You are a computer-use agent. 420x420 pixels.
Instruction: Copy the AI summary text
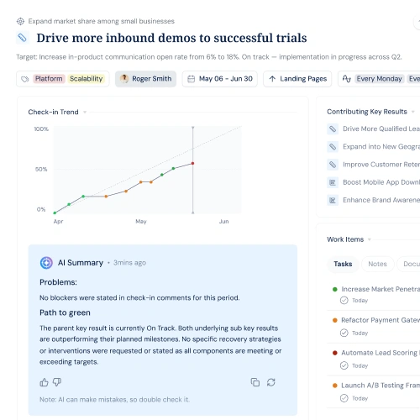point(255,382)
